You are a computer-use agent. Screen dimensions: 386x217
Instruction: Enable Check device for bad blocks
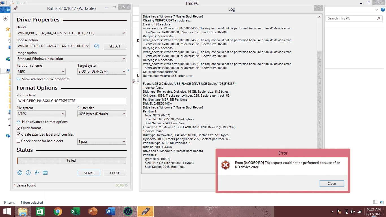click(x=19, y=141)
